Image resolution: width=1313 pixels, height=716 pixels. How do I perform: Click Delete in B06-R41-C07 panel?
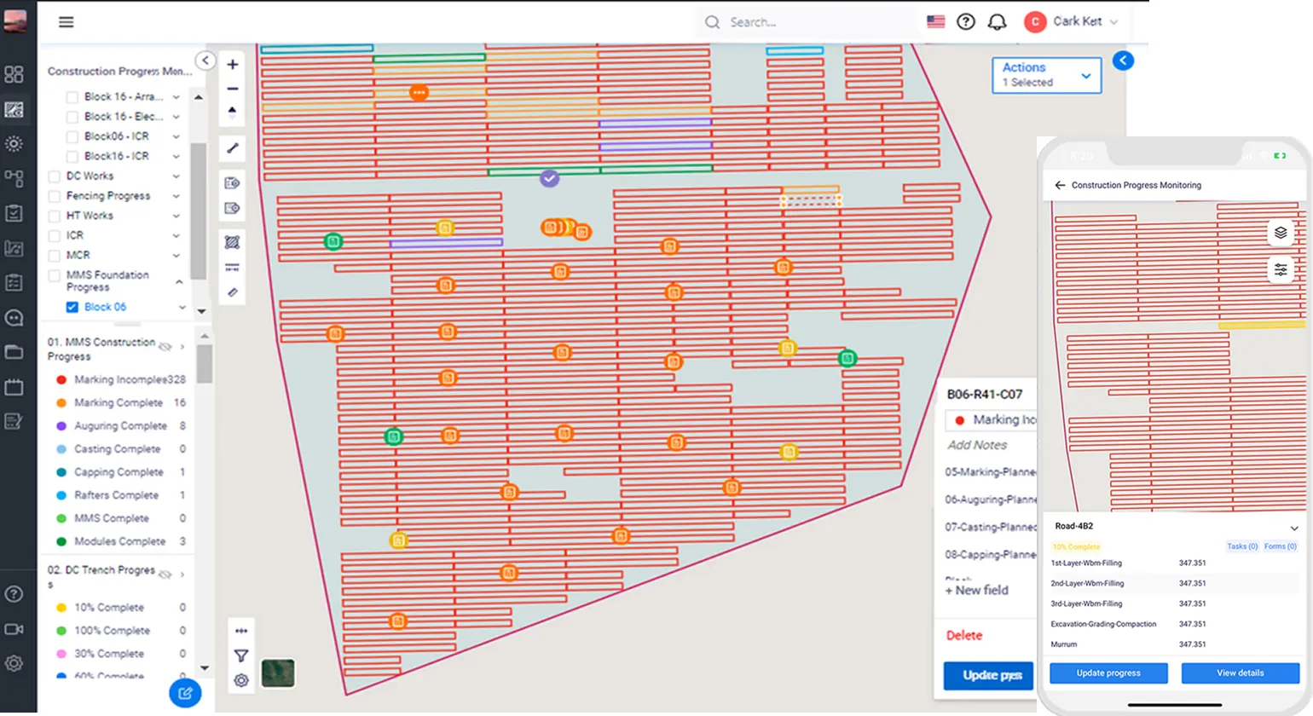[x=964, y=636]
